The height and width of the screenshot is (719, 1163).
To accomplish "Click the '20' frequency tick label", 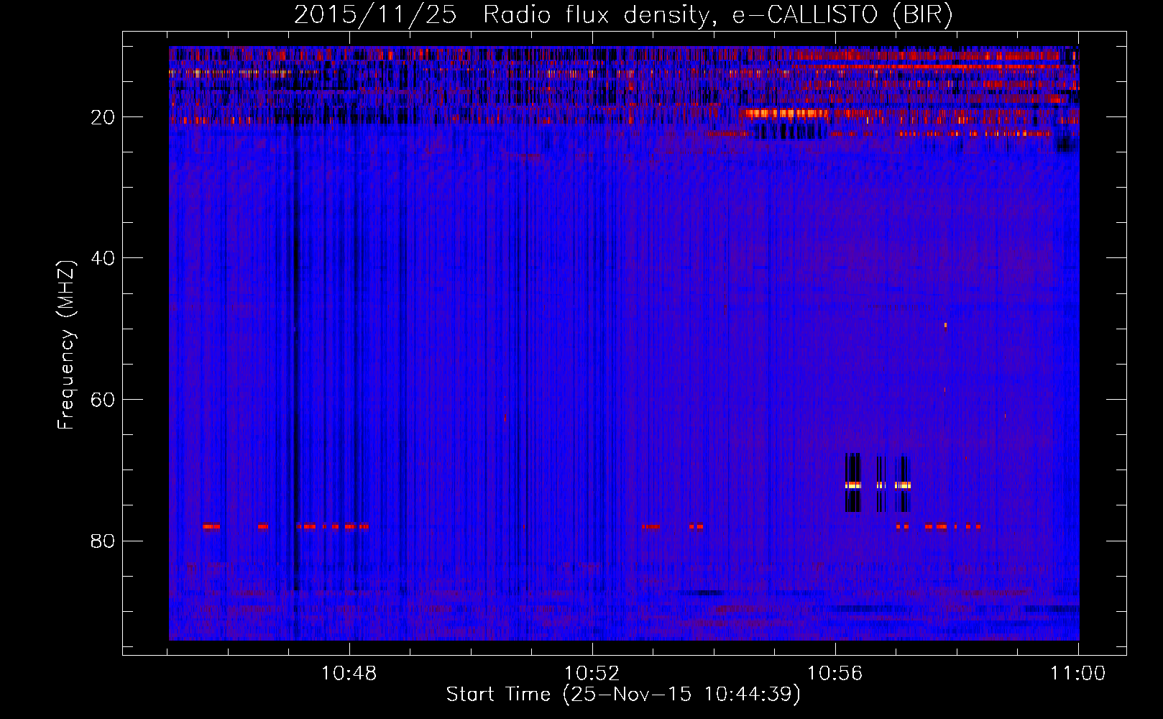I will tap(104, 117).
